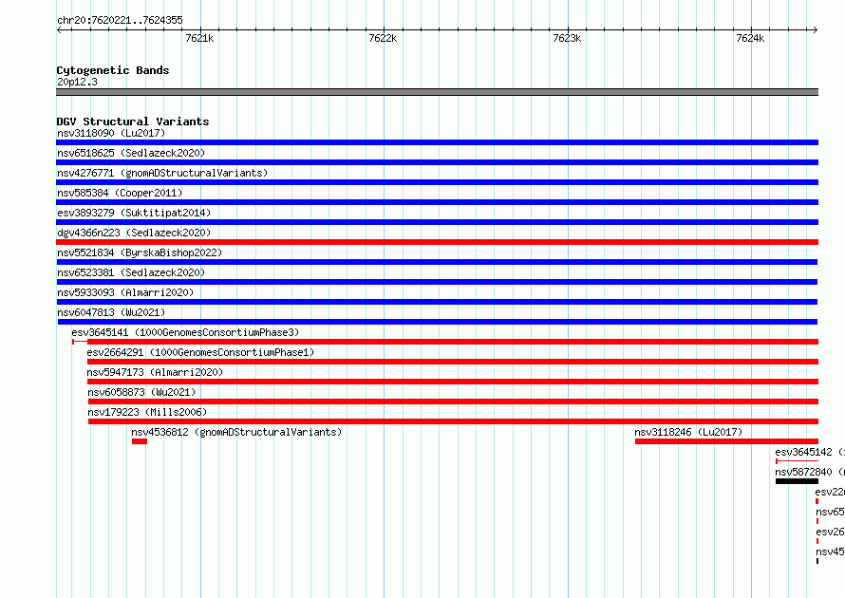Viewport: 845px width, 598px height.
Task: Click the 7624k ruler mark
Action: click(750, 38)
